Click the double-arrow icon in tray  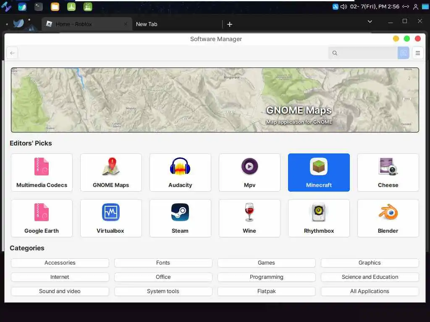pyautogui.click(x=406, y=7)
